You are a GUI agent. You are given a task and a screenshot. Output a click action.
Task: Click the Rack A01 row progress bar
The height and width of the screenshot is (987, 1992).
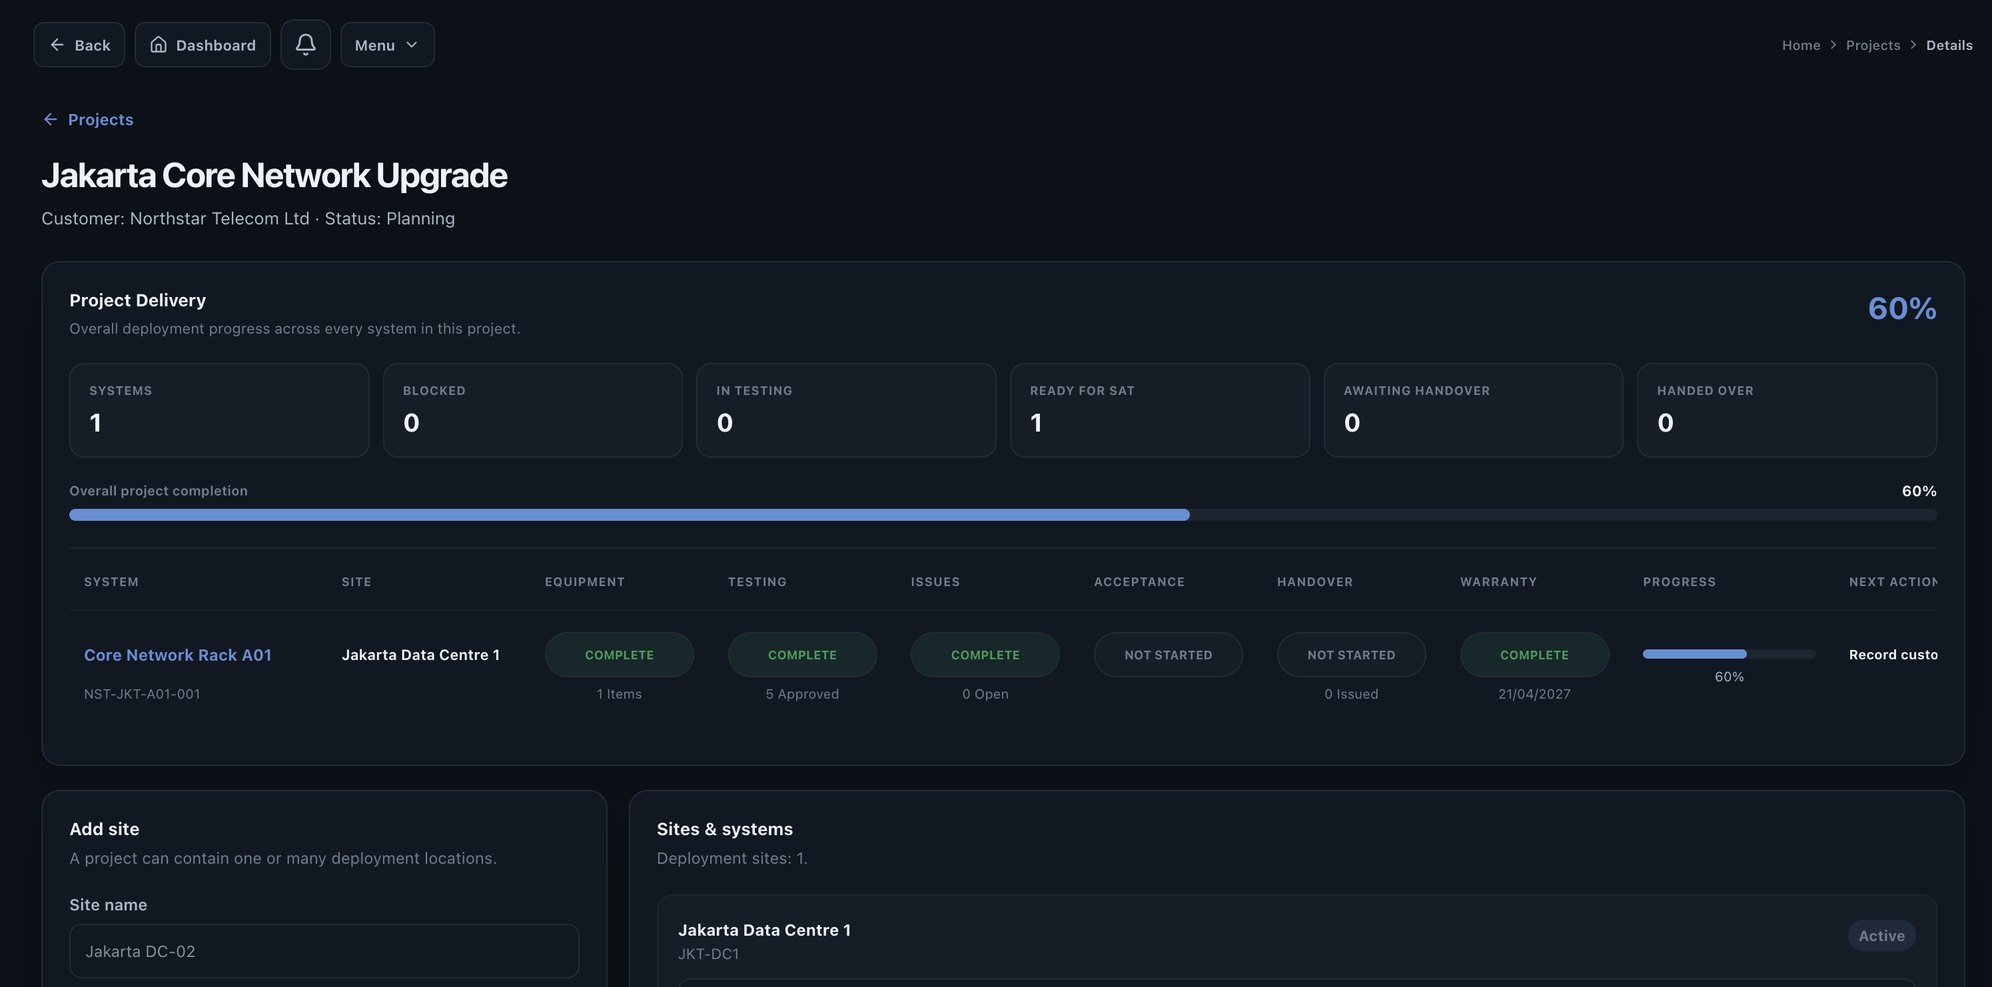coord(1729,654)
